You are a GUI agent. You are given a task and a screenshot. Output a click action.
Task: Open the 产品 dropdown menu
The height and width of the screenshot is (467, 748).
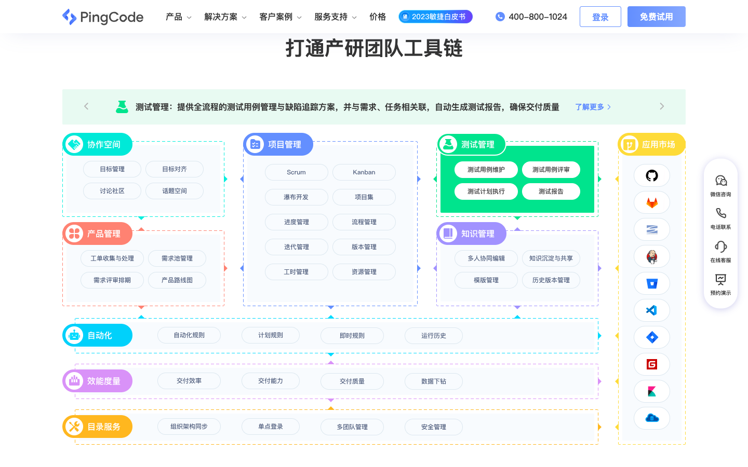point(178,17)
